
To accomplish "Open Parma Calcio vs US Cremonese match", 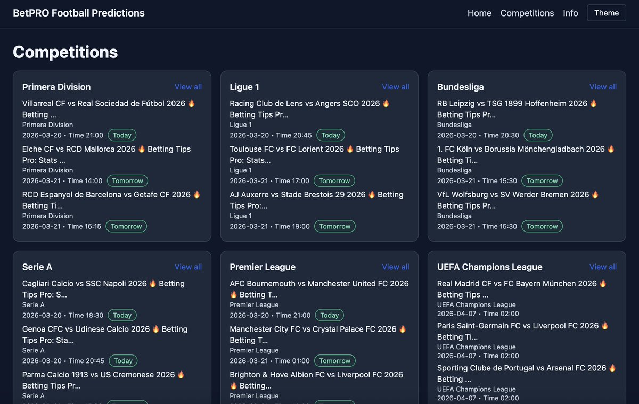I will 103,380.
